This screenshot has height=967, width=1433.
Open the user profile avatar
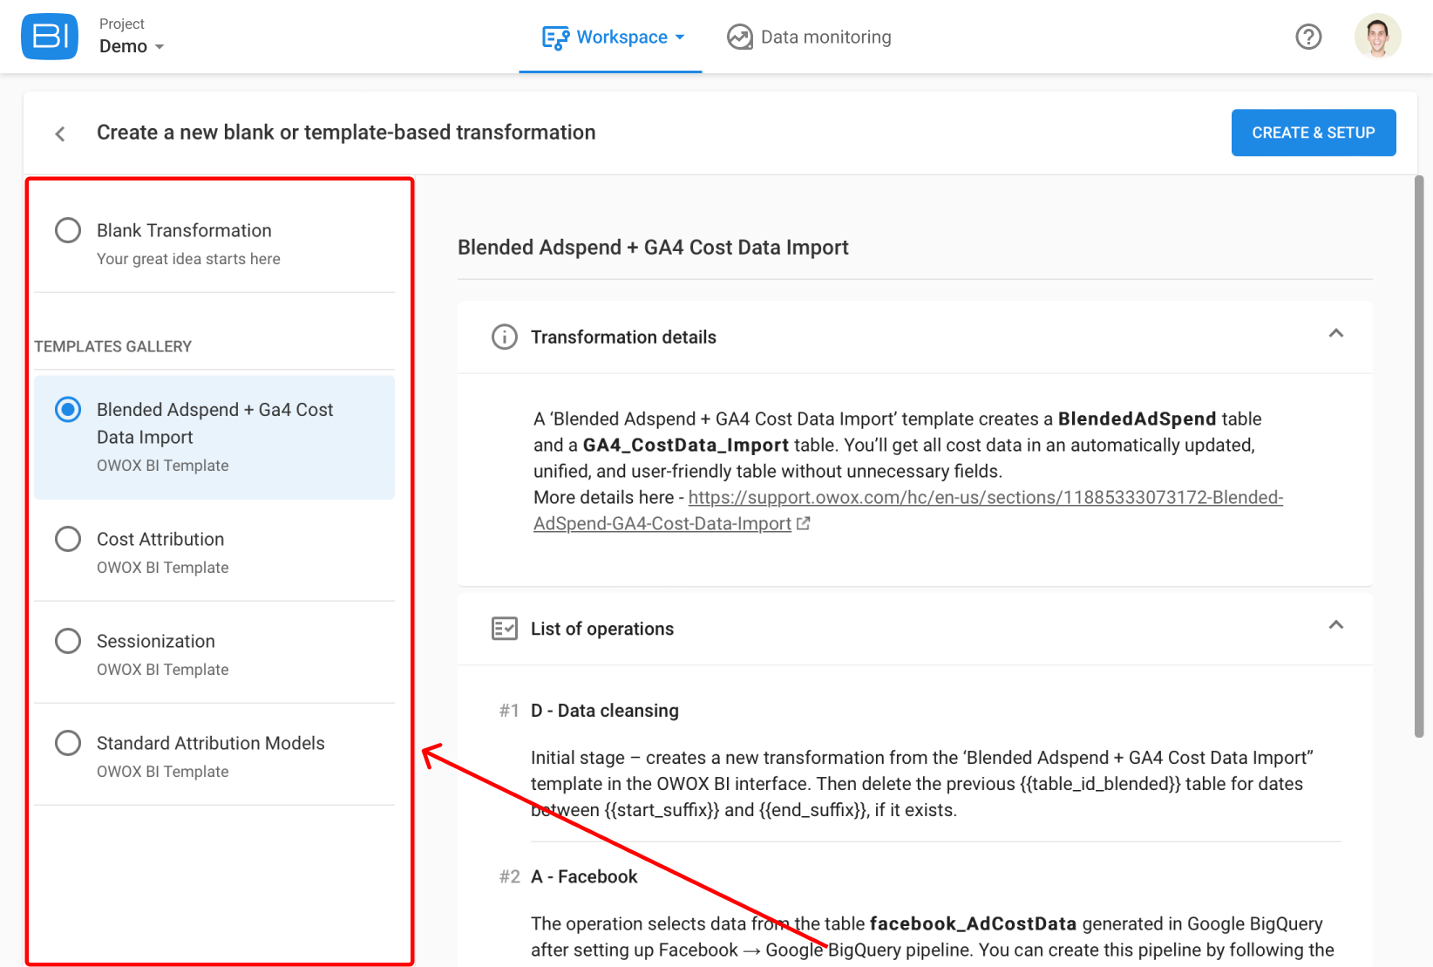tap(1378, 37)
